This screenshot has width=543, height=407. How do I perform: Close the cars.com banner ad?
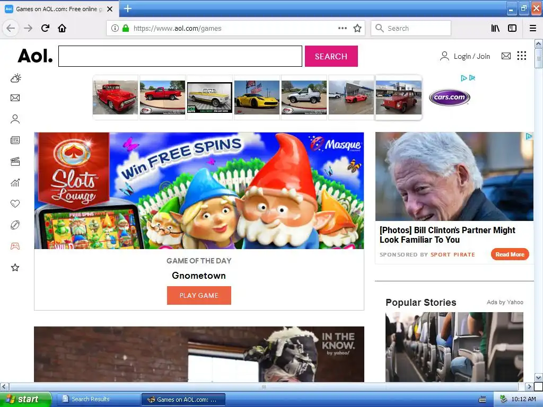pyautogui.click(x=472, y=78)
